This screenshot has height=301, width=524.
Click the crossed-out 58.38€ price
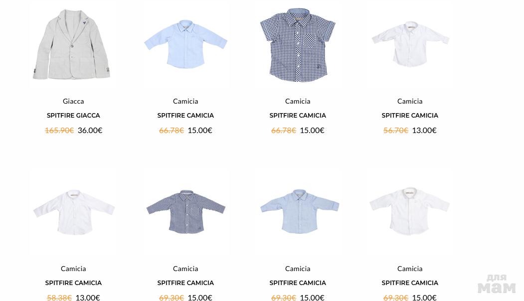click(x=59, y=298)
